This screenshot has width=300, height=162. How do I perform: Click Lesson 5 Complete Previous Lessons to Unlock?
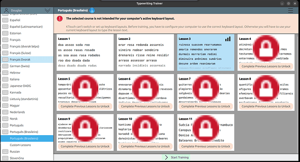click(85, 107)
